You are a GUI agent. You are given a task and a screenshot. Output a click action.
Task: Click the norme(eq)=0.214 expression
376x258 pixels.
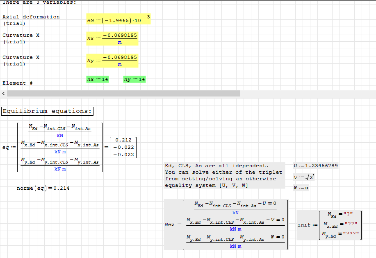[x=43, y=188]
